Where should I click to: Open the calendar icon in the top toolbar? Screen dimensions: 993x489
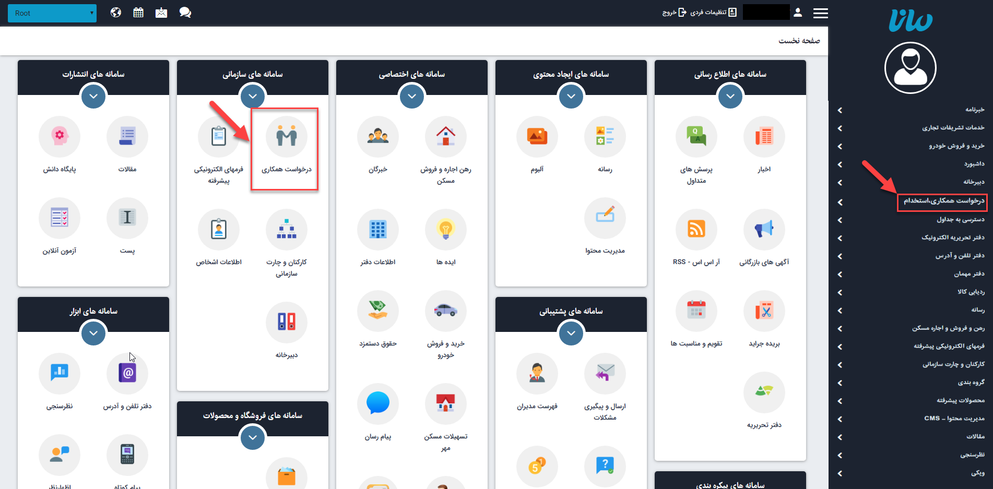point(138,11)
